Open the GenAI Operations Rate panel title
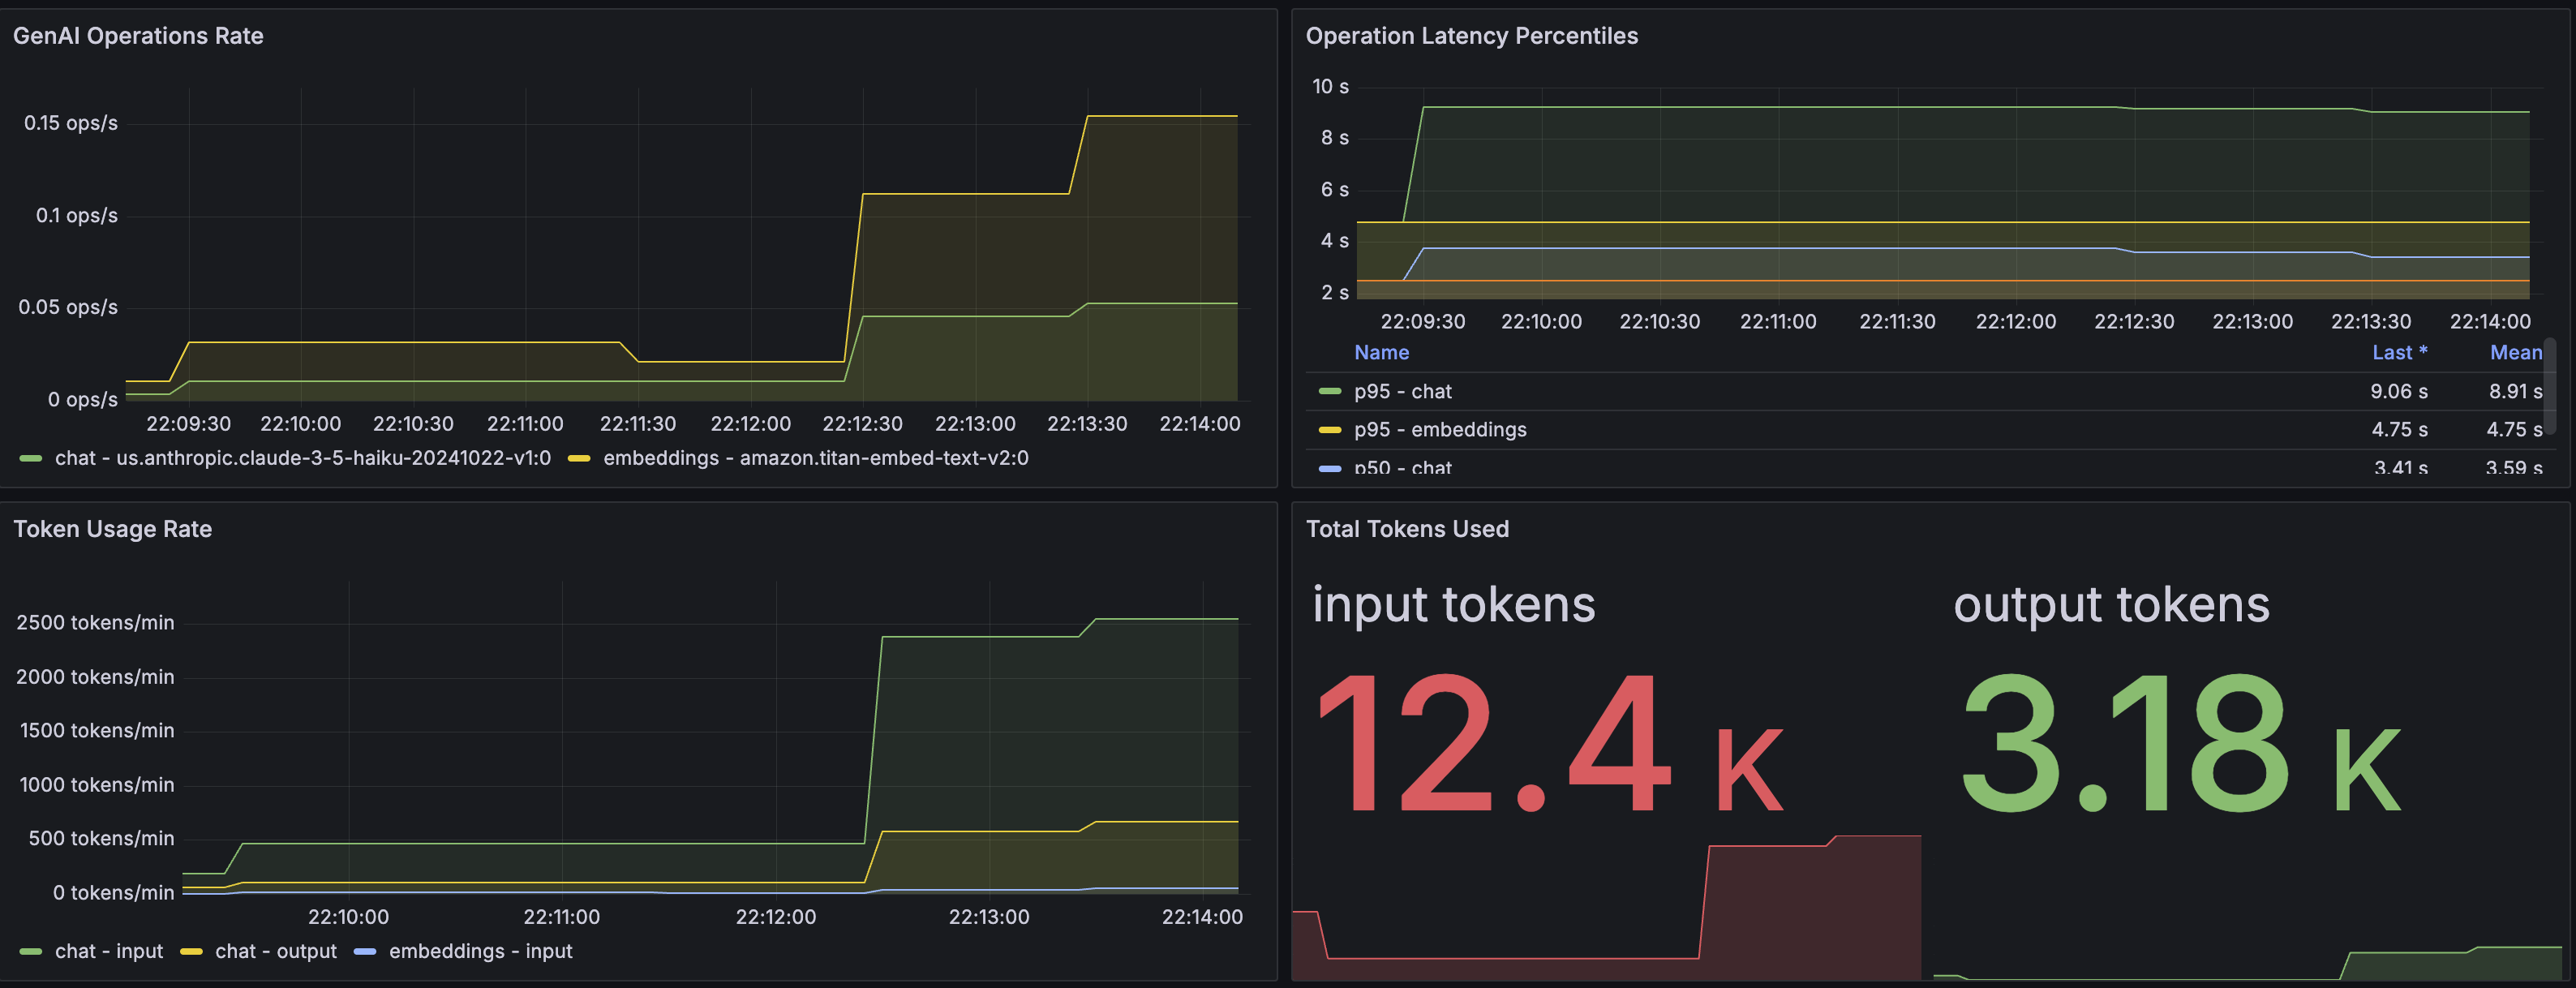 [138, 36]
